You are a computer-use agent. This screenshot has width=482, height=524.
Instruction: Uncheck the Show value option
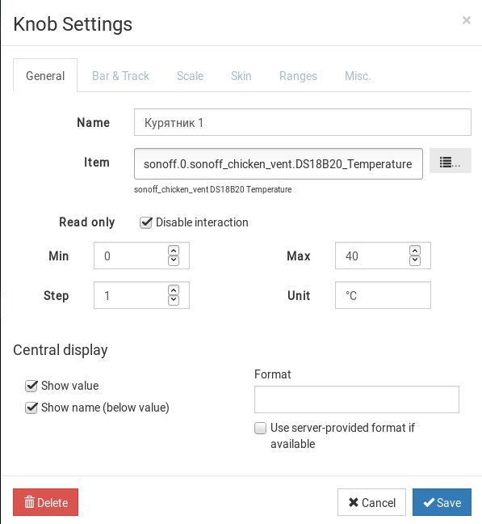(x=31, y=386)
